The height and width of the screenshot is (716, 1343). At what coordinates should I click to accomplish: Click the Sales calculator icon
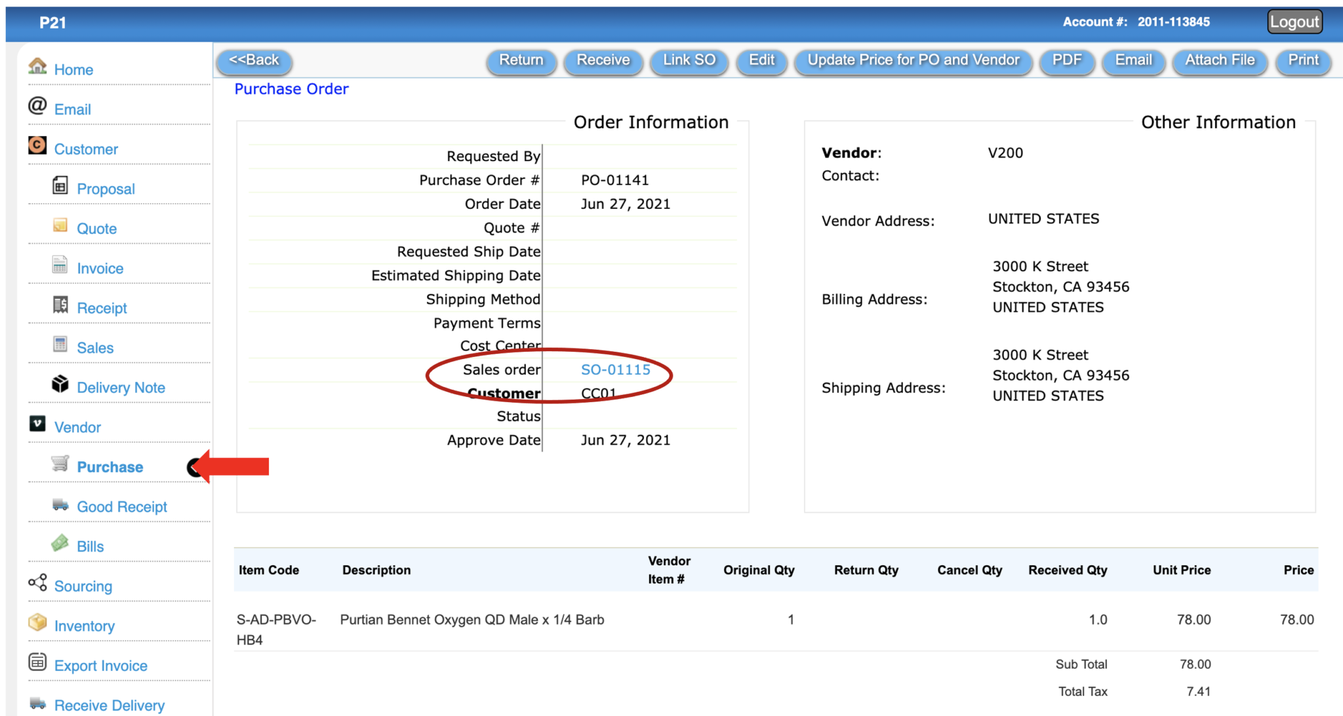click(60, 344)
